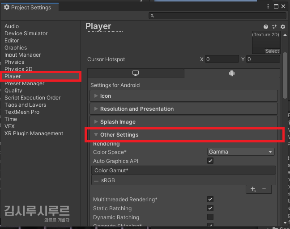
Task: Focus the Project Settings search field
Action: coord(217,16)
